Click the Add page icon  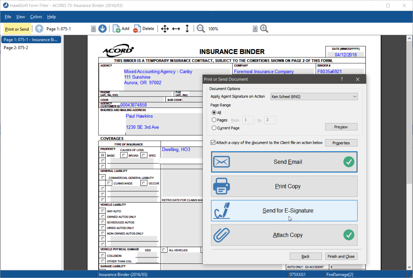click(x=116, y=29)
